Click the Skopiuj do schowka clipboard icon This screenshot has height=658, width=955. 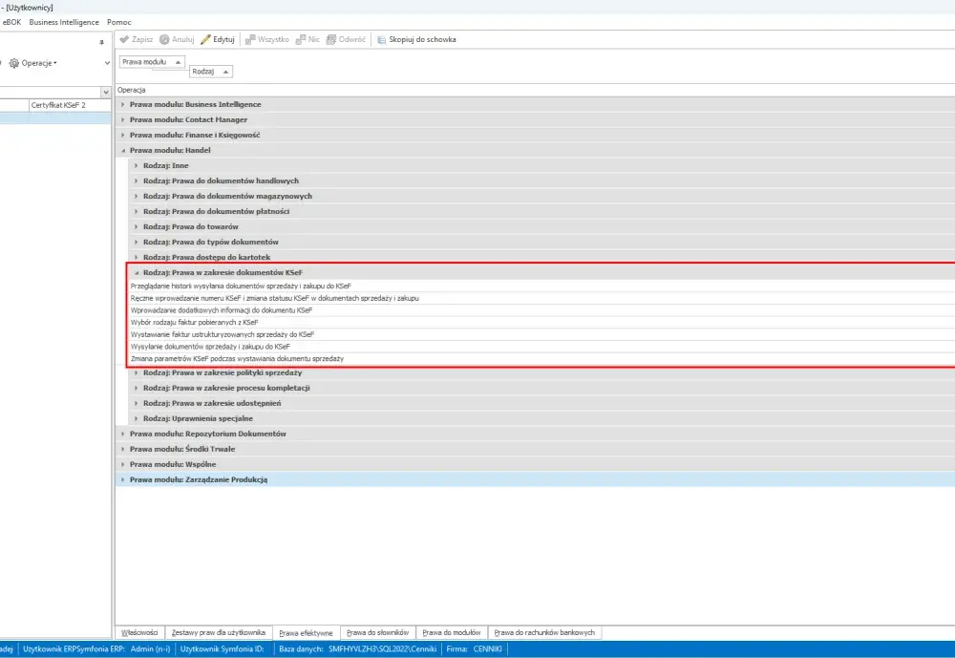(x=381, y=39)
